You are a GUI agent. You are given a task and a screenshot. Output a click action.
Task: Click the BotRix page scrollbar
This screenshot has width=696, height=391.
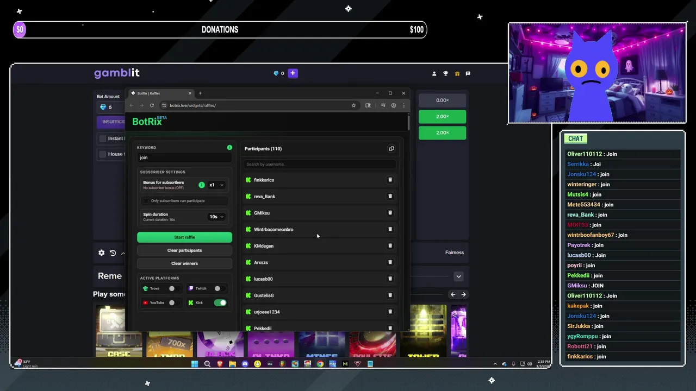(x=408, y=122)
